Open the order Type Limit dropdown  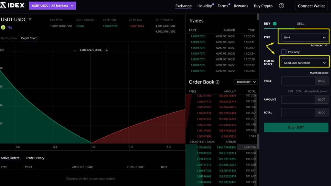tap(304, 37)
